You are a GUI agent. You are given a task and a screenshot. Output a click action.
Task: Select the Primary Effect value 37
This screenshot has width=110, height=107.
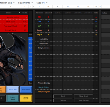tap(25, 26)
